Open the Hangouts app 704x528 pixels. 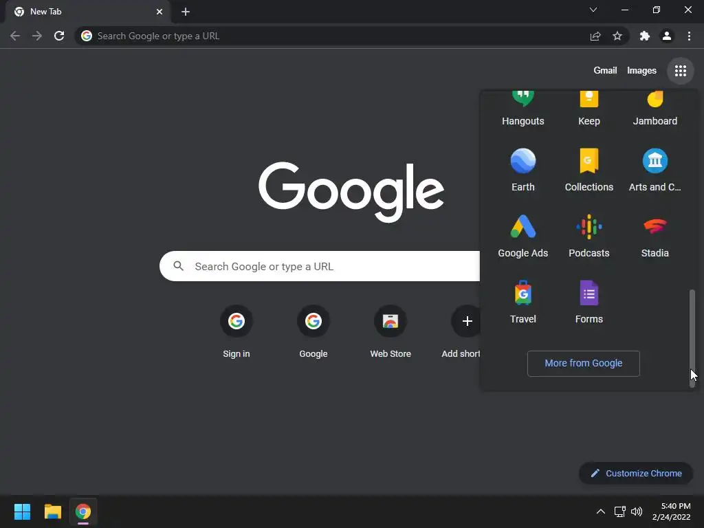coord(522,108)
